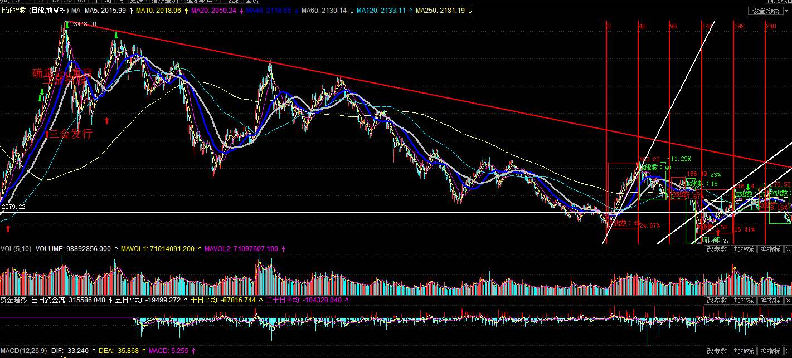Close the MACD indicator panel with its X
This screenshot has height=358, width=792.
[x=787, y=351]
